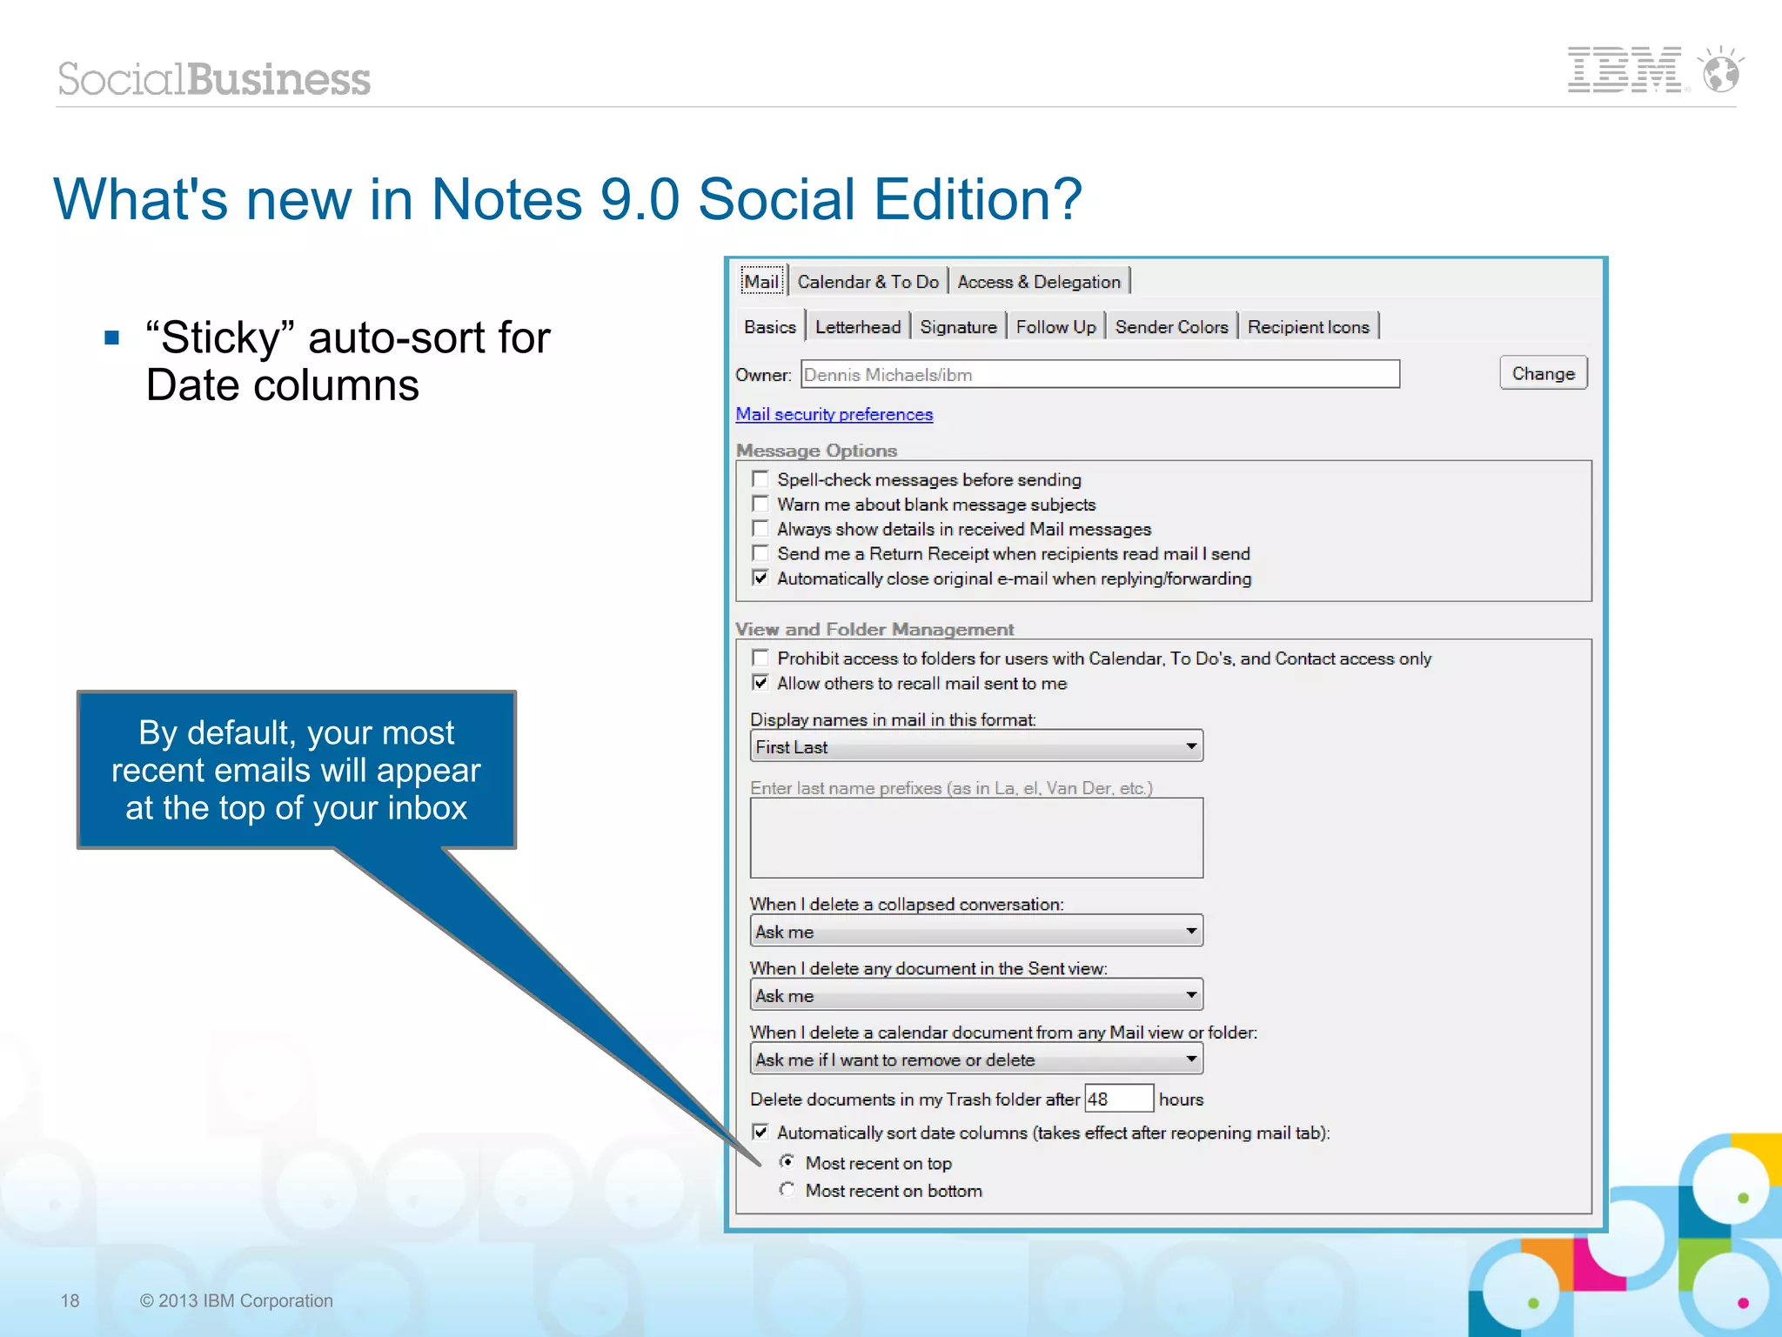Open the Calendar & To Do tab

868,282
